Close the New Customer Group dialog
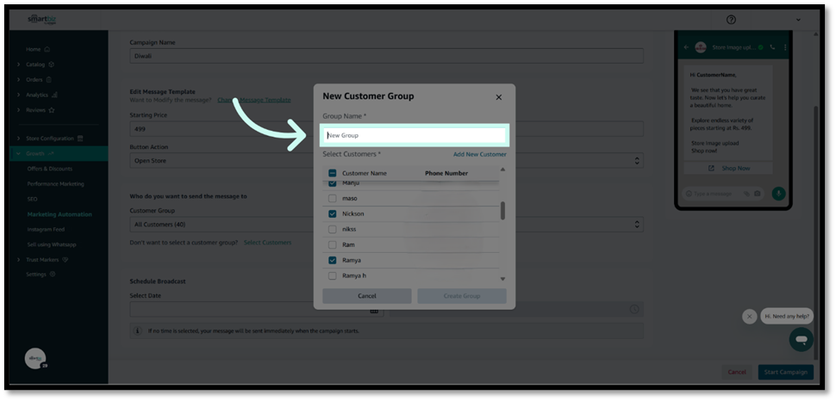 coord(498,97)
